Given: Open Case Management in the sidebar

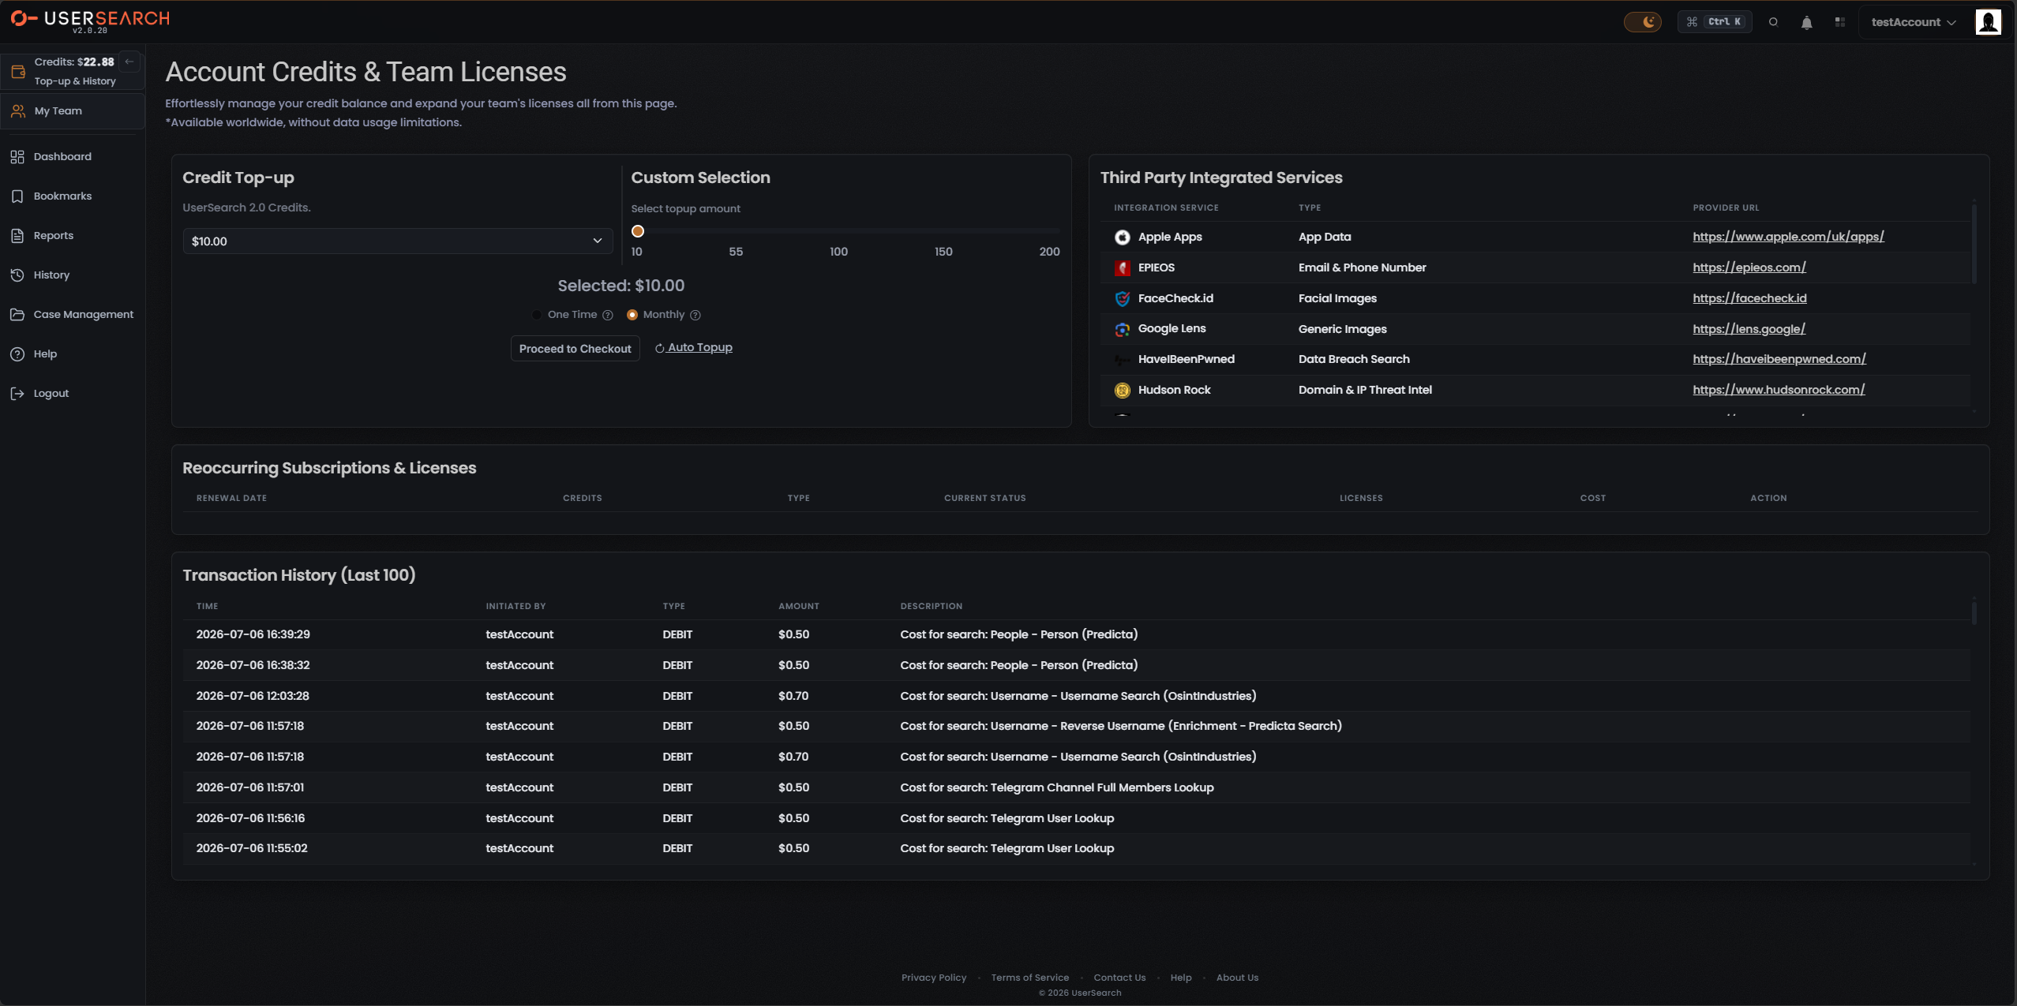Looking at the screenshot, I should [83, 314].
